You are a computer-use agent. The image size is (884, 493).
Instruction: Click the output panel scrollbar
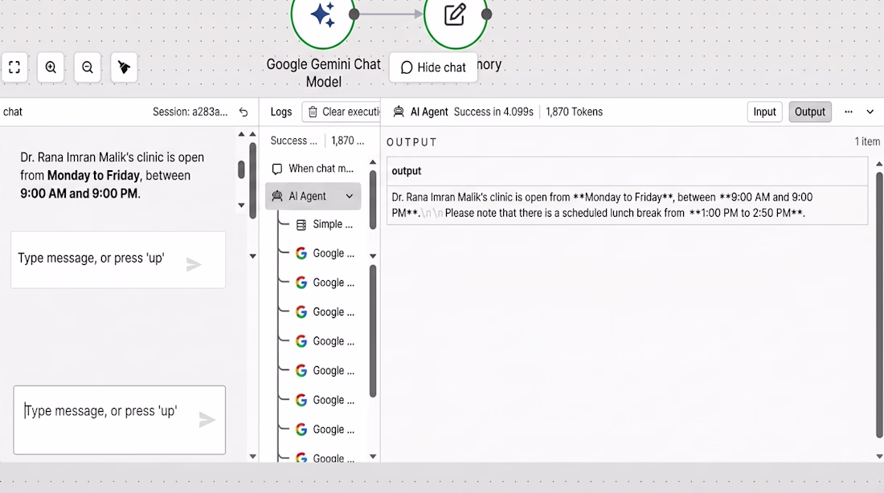pyautogui.click(x=879, y=304)
